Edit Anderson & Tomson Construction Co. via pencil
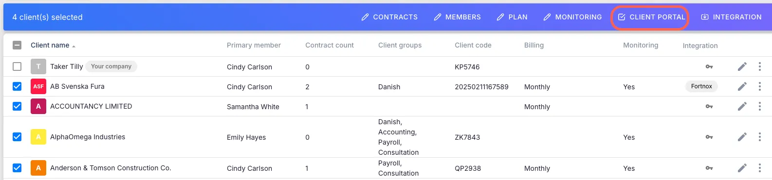772x180 pixels. coord(742,168)
